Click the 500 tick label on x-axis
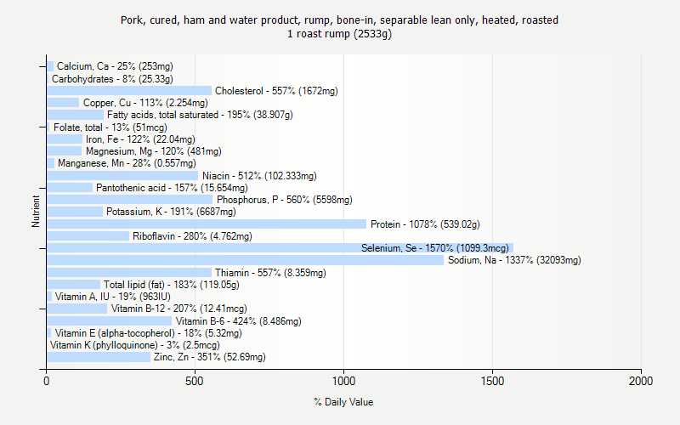 tap(195, 381)
